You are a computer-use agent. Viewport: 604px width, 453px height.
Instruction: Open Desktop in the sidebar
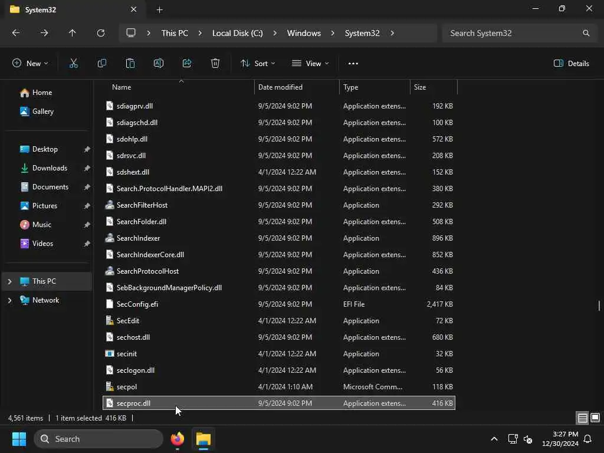[x=45, y=149]
